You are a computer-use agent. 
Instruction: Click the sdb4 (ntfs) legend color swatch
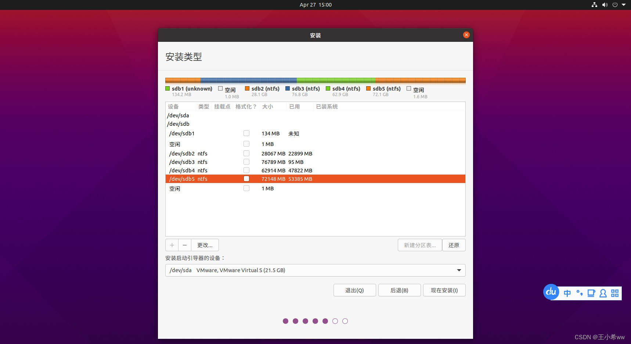(x=328, y=88)
